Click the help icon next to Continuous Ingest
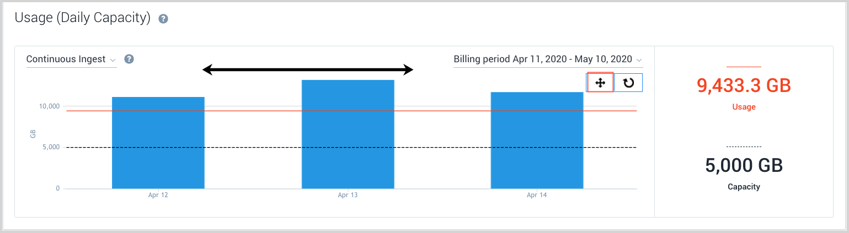The height and width of the screenshot is (233, 849). point(129,59)
